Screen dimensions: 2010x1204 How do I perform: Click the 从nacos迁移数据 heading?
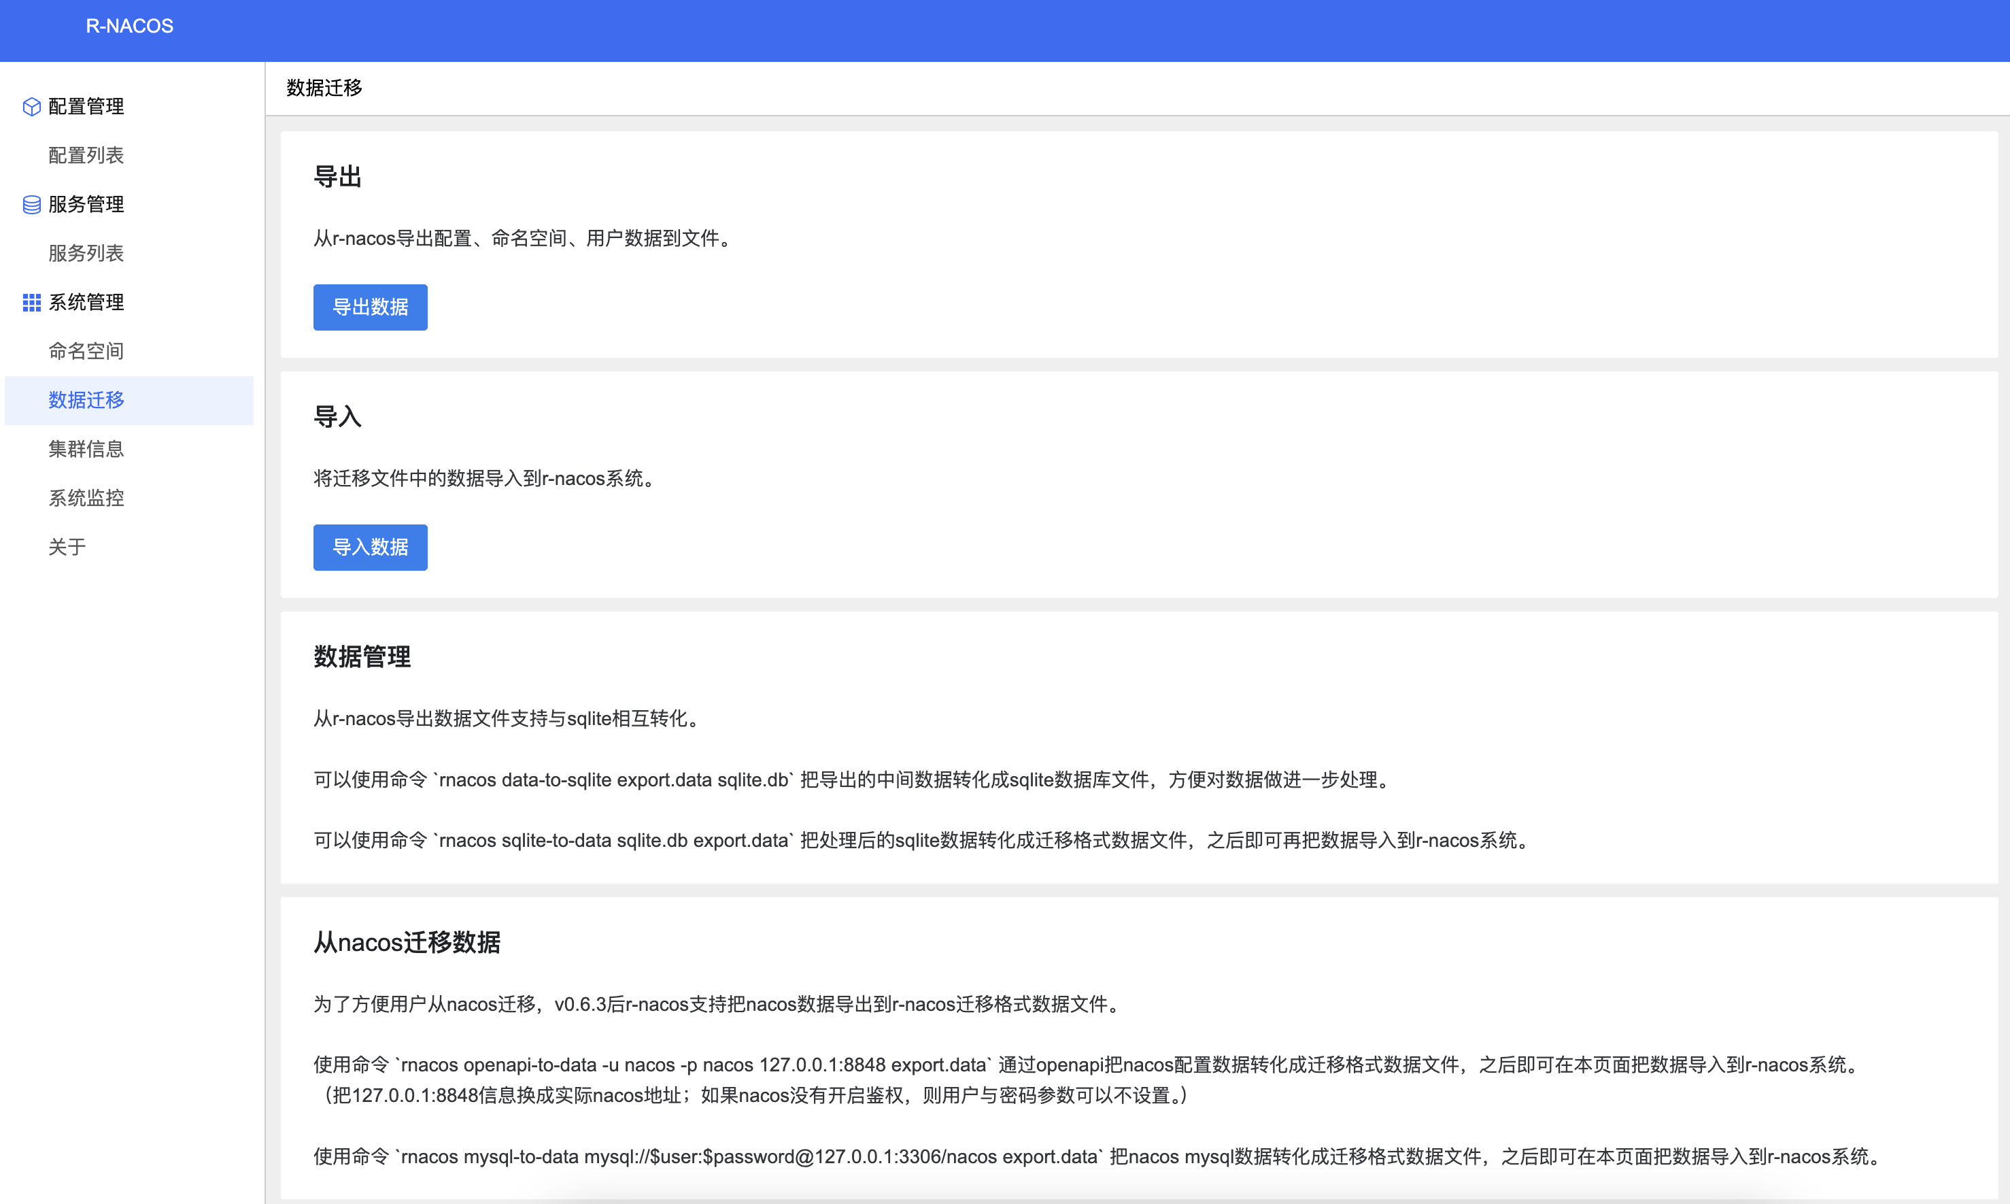point(407,943)
